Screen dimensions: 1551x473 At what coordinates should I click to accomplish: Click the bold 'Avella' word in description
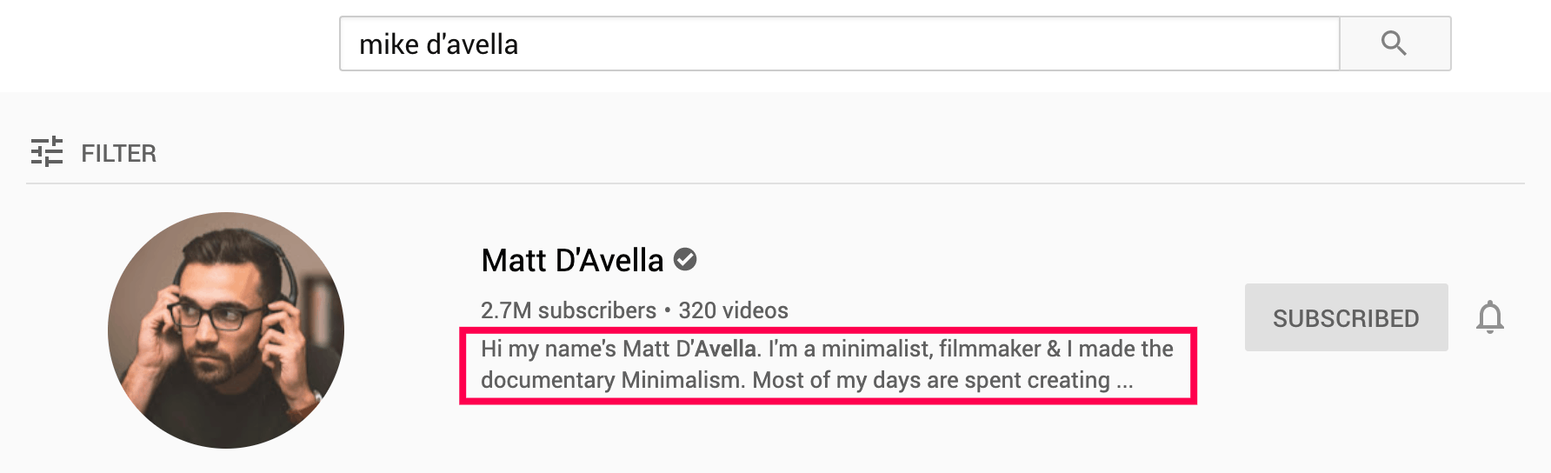click(725, 349)
